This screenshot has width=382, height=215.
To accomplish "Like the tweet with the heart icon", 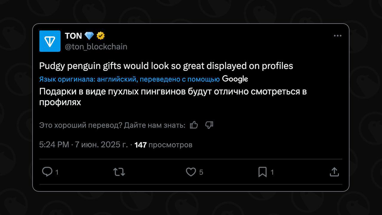I will coord(191,172).
